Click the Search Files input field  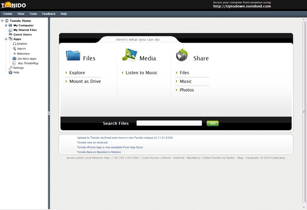[169, 123]
